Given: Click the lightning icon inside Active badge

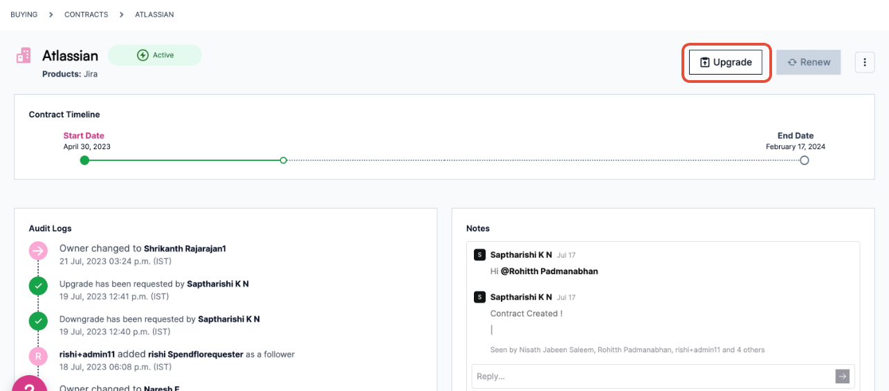Looking at the screenshot, I should (x=143, y=55).
